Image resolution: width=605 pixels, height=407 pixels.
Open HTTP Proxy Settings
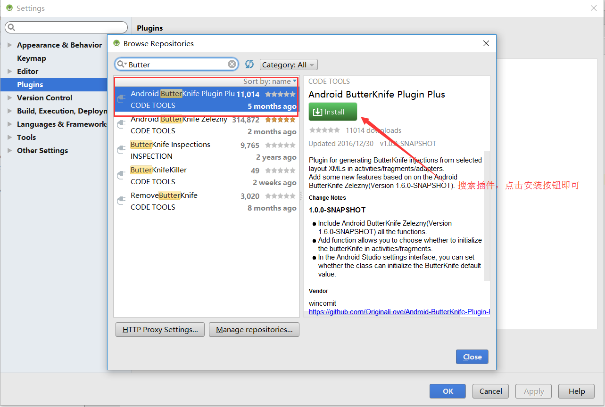(x=160, y=330)
